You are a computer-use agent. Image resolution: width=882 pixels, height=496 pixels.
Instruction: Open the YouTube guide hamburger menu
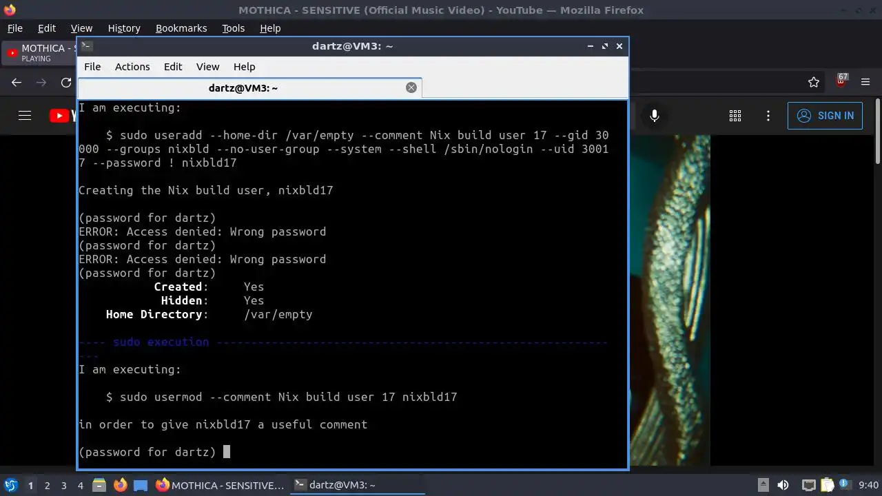25,116
